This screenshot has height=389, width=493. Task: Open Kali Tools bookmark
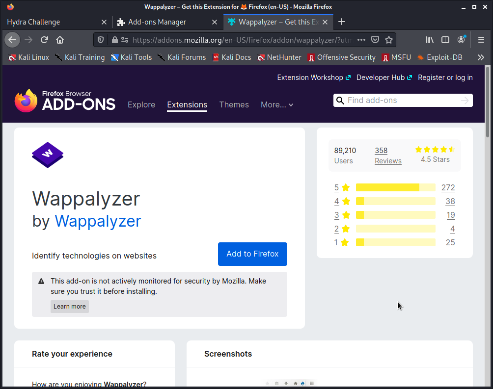tap(131, 57)
